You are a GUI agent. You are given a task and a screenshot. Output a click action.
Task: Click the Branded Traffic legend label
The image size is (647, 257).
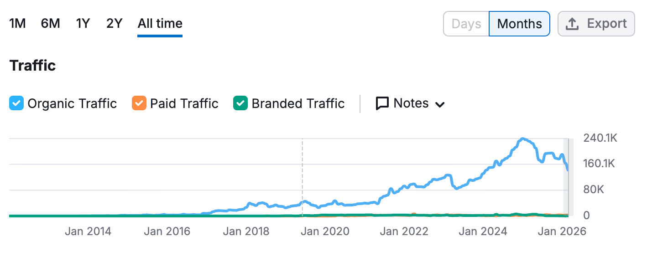pos(298,103)
